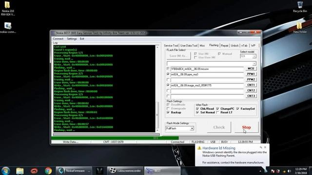Uncheck the PPM1 file checkbox

[168, 74]
